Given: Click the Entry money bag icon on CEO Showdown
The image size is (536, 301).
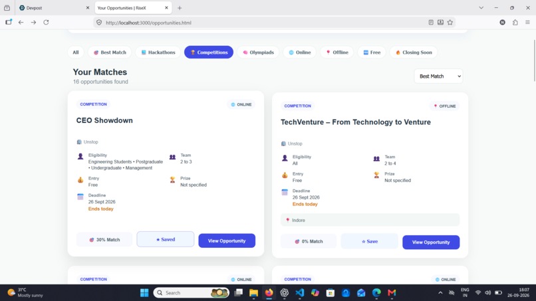Looking at the screenshot, I should (80, 179).
